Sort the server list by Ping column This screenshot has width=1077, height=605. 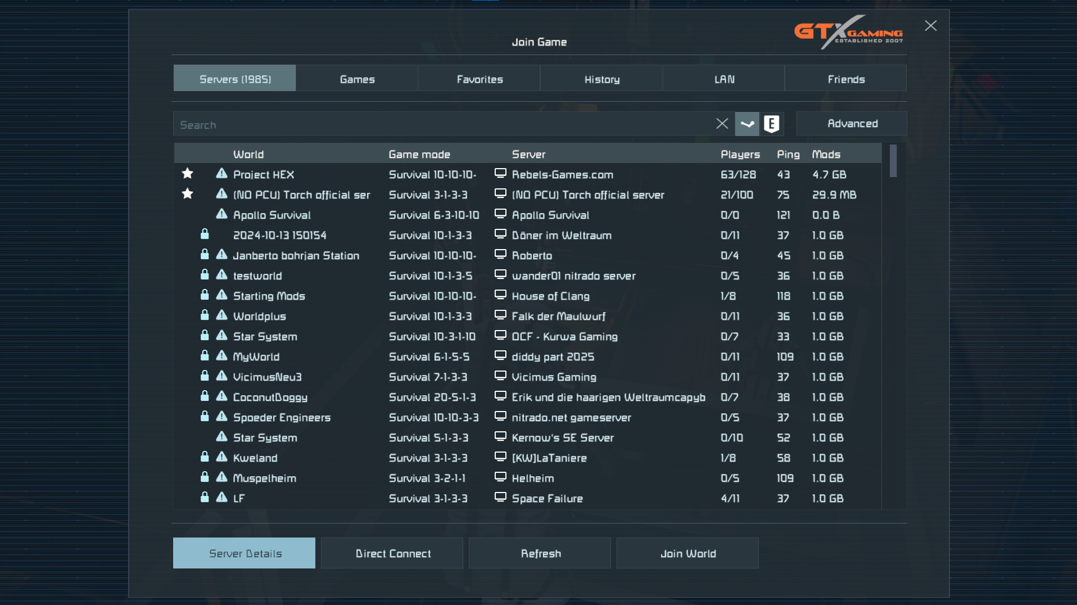click(788, 154)
